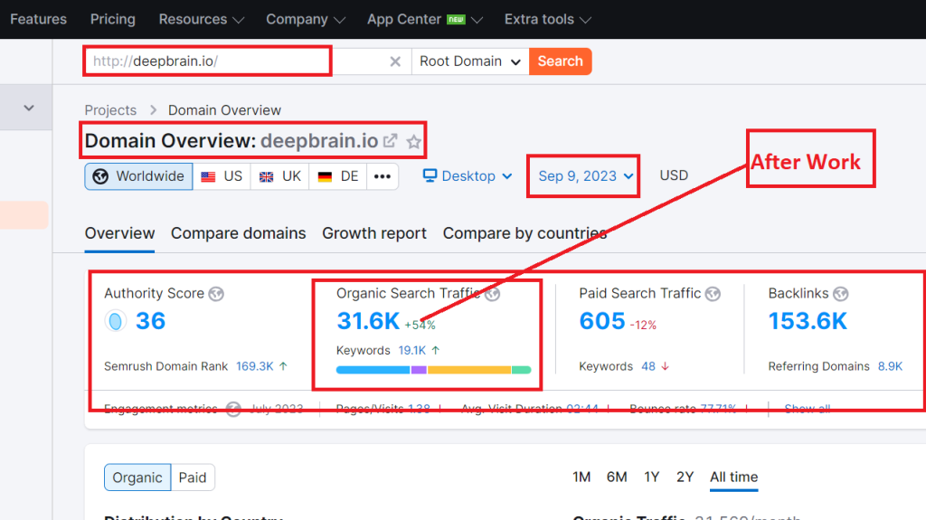Set chart range to 1Y

[x=651, y=477]
